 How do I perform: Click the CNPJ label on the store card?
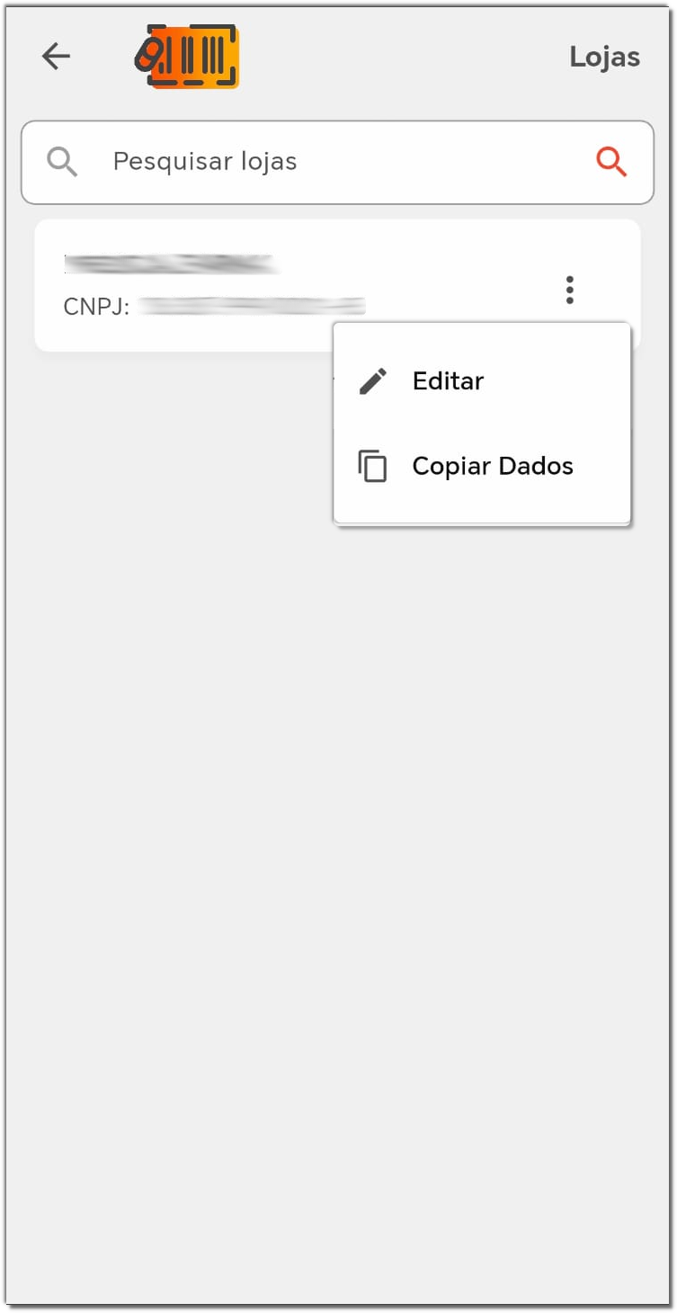(96, 308)
